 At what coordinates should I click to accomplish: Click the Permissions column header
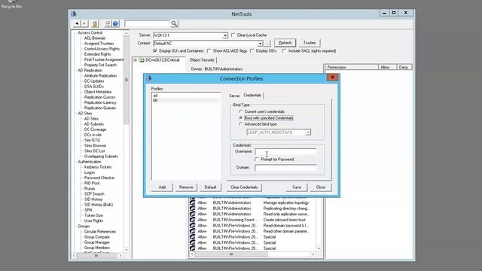(x=352, y=67)
